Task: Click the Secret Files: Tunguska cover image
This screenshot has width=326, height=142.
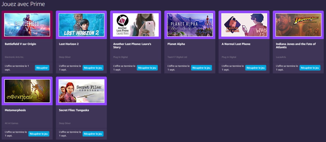Action: 81,91
